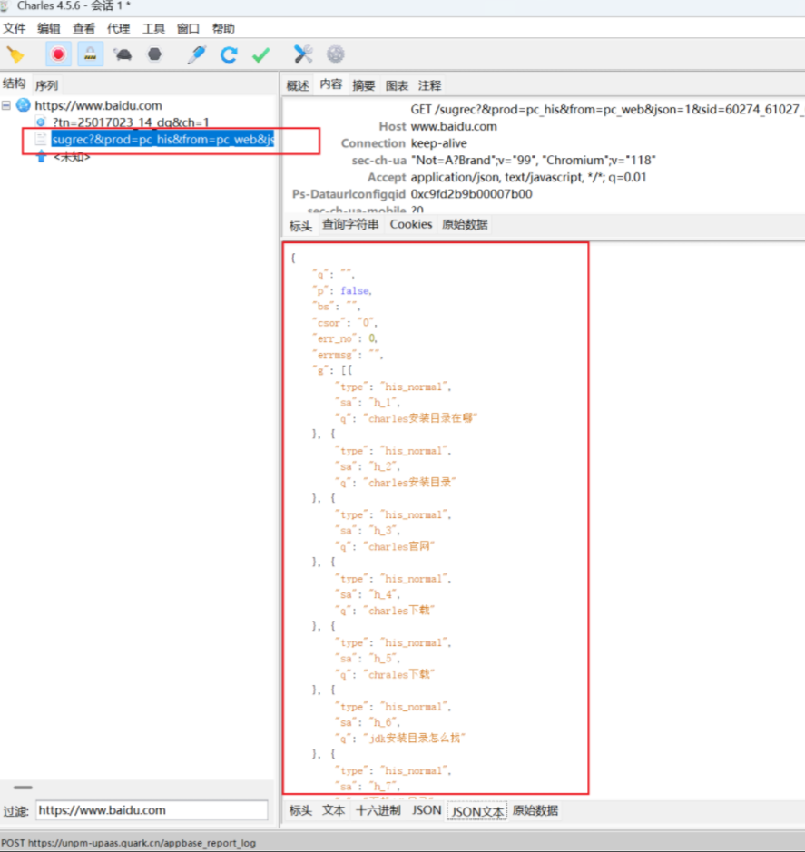Collapse the https://www.baidu.com tree node
The height and width of the screenshot is (852, 805).
(x=6, y=105)
